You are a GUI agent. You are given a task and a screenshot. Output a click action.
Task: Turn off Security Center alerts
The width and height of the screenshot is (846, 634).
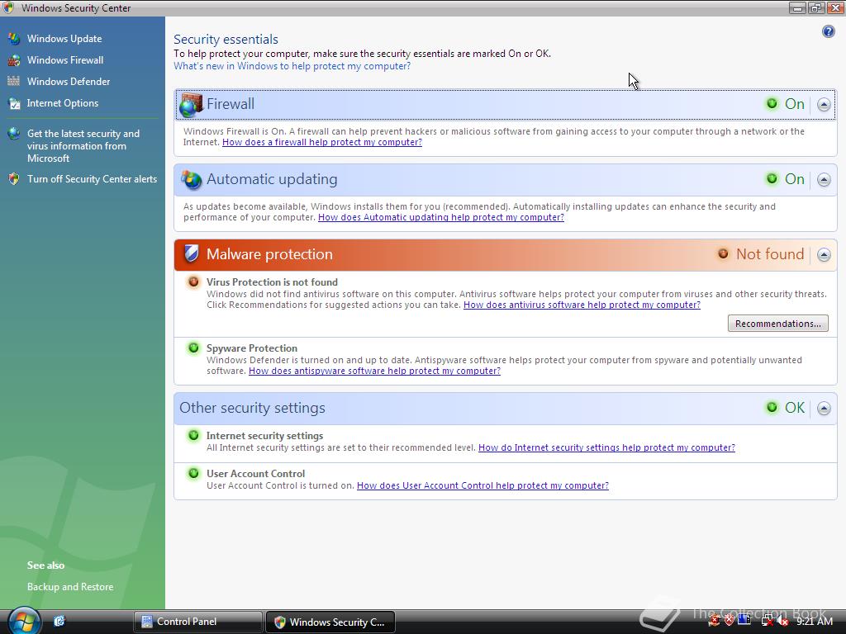click(93, 179)
